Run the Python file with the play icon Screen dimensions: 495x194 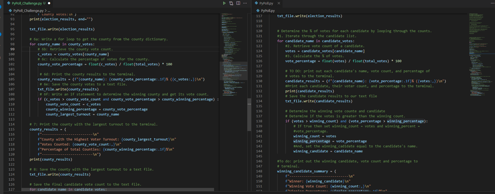coord(224,3)
